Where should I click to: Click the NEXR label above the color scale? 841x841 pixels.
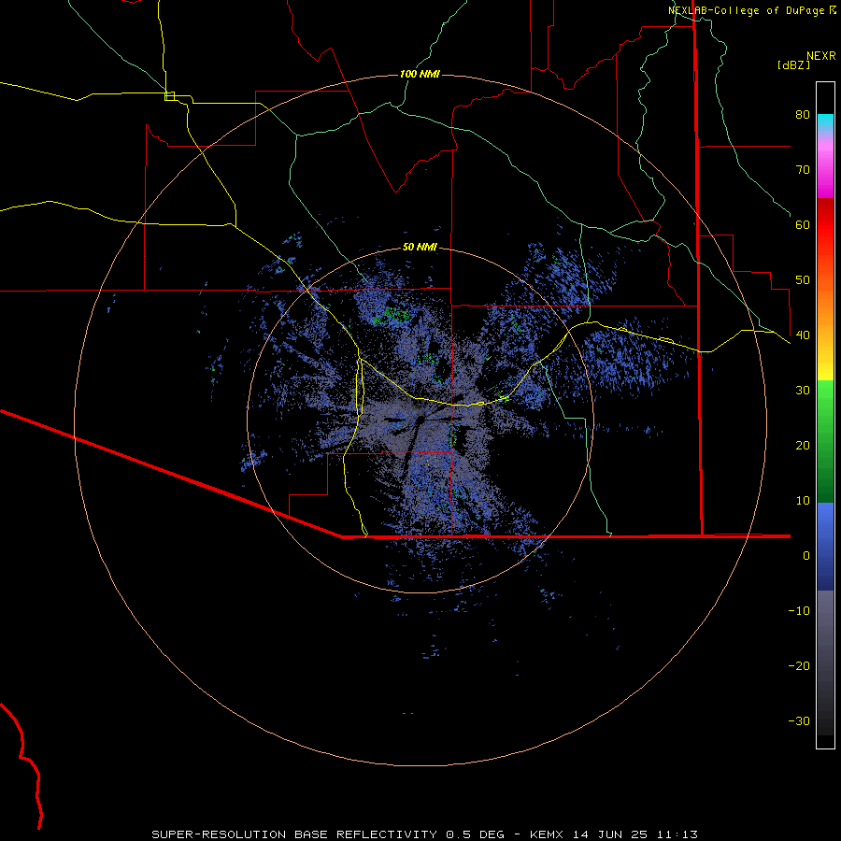click(821, 56)
